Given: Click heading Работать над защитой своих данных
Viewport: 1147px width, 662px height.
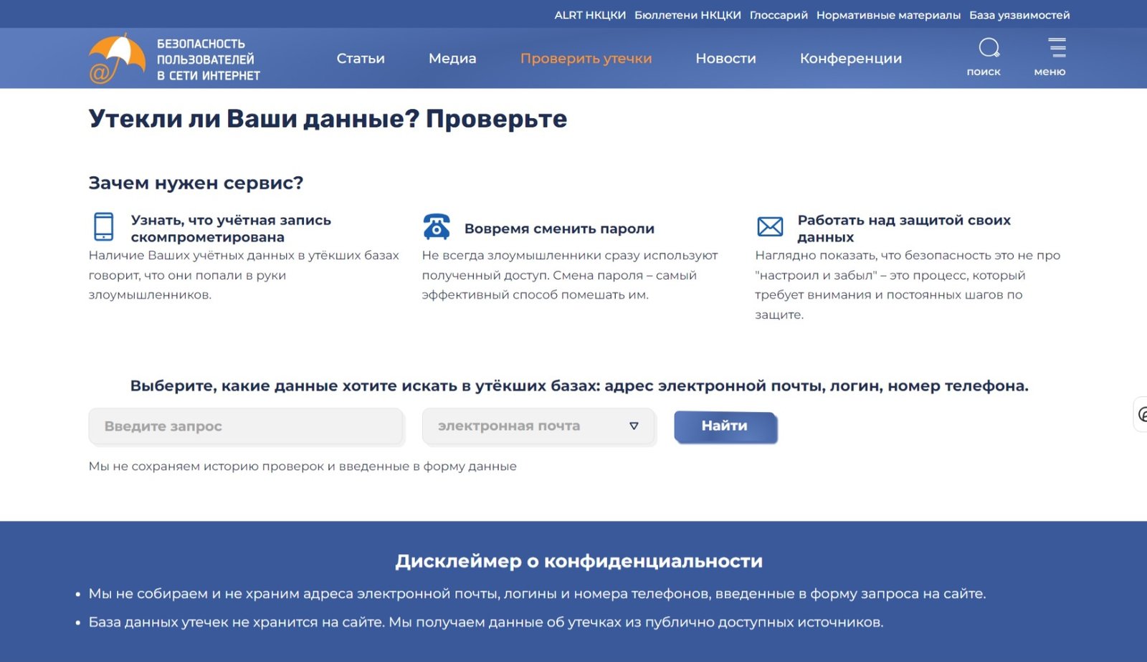Looking at the screenshot, I should coord(904,229).
